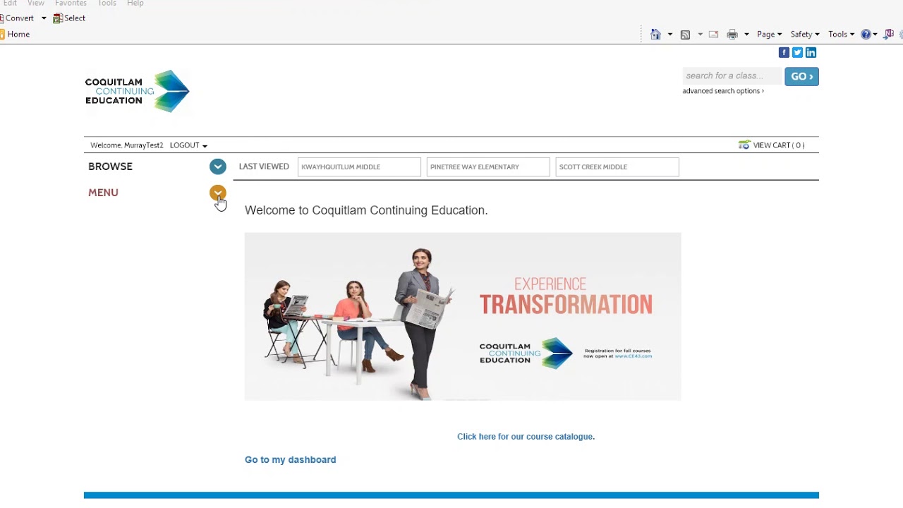This screenshot has height=508, width=903.
Task: Open the command bar Tools menu
Action: coord(841,34)
